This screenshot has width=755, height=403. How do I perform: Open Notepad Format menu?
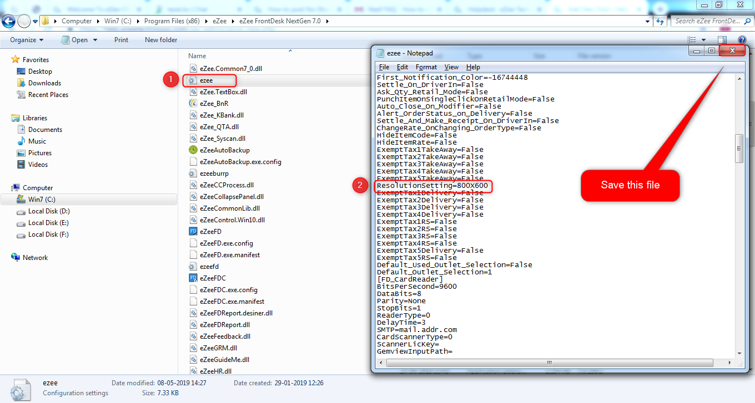click(426, 67)
